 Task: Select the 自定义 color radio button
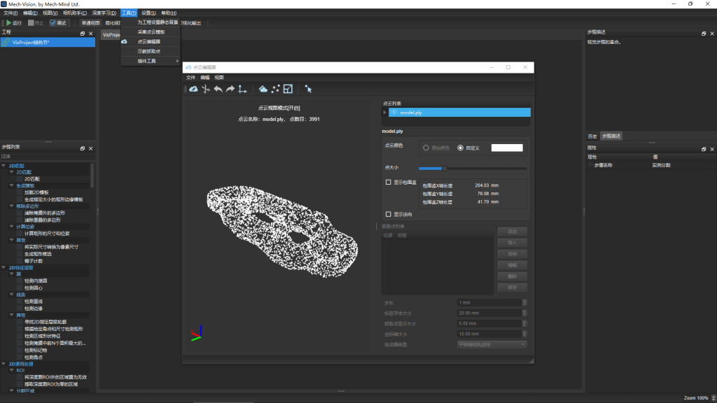pyautogui.click(x=460, y=148)
